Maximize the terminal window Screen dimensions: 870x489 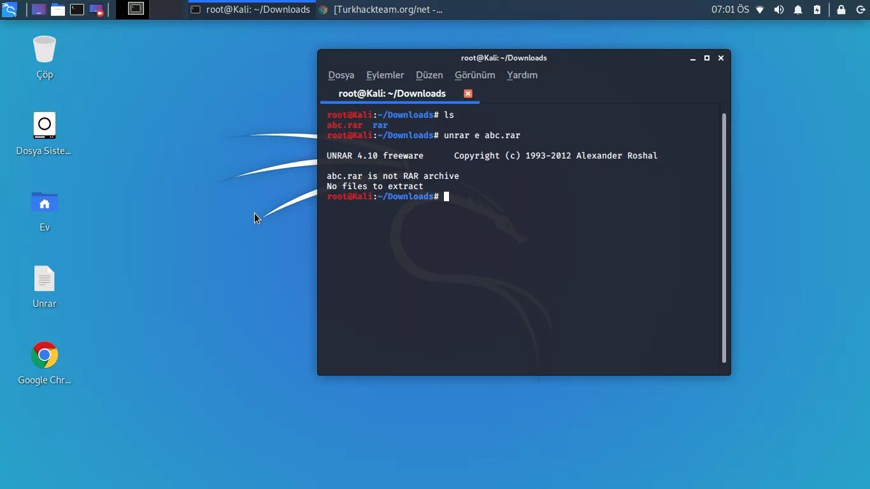coord(707,58)
